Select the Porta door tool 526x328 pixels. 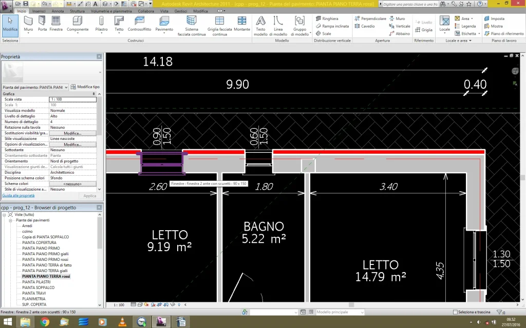42,25
